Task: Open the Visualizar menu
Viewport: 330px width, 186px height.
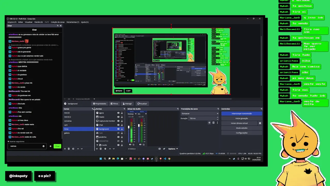Action: pyautogui.click(x=29, y=22)
